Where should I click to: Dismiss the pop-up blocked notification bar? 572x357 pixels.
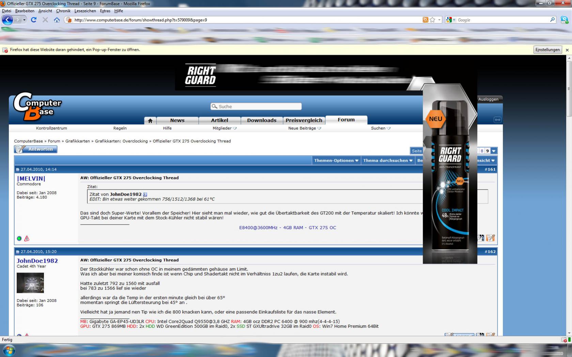(x=567, y=50)
